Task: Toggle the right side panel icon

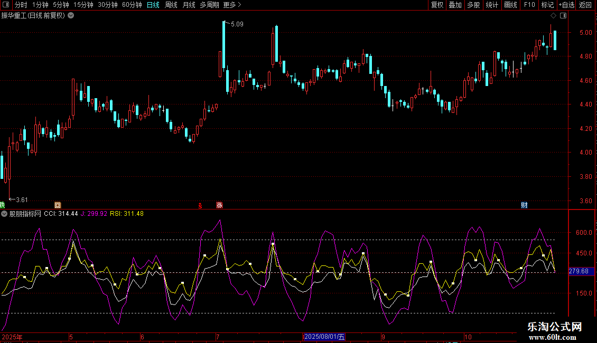Action: tap(563, 15)
